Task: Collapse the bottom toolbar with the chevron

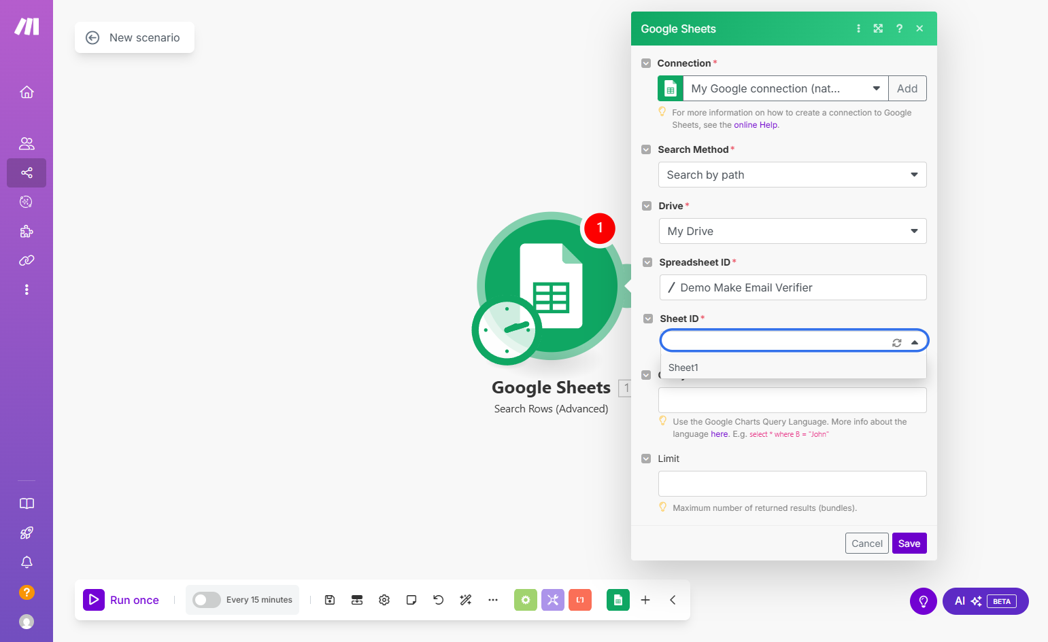Action: (x=673, y=600)
